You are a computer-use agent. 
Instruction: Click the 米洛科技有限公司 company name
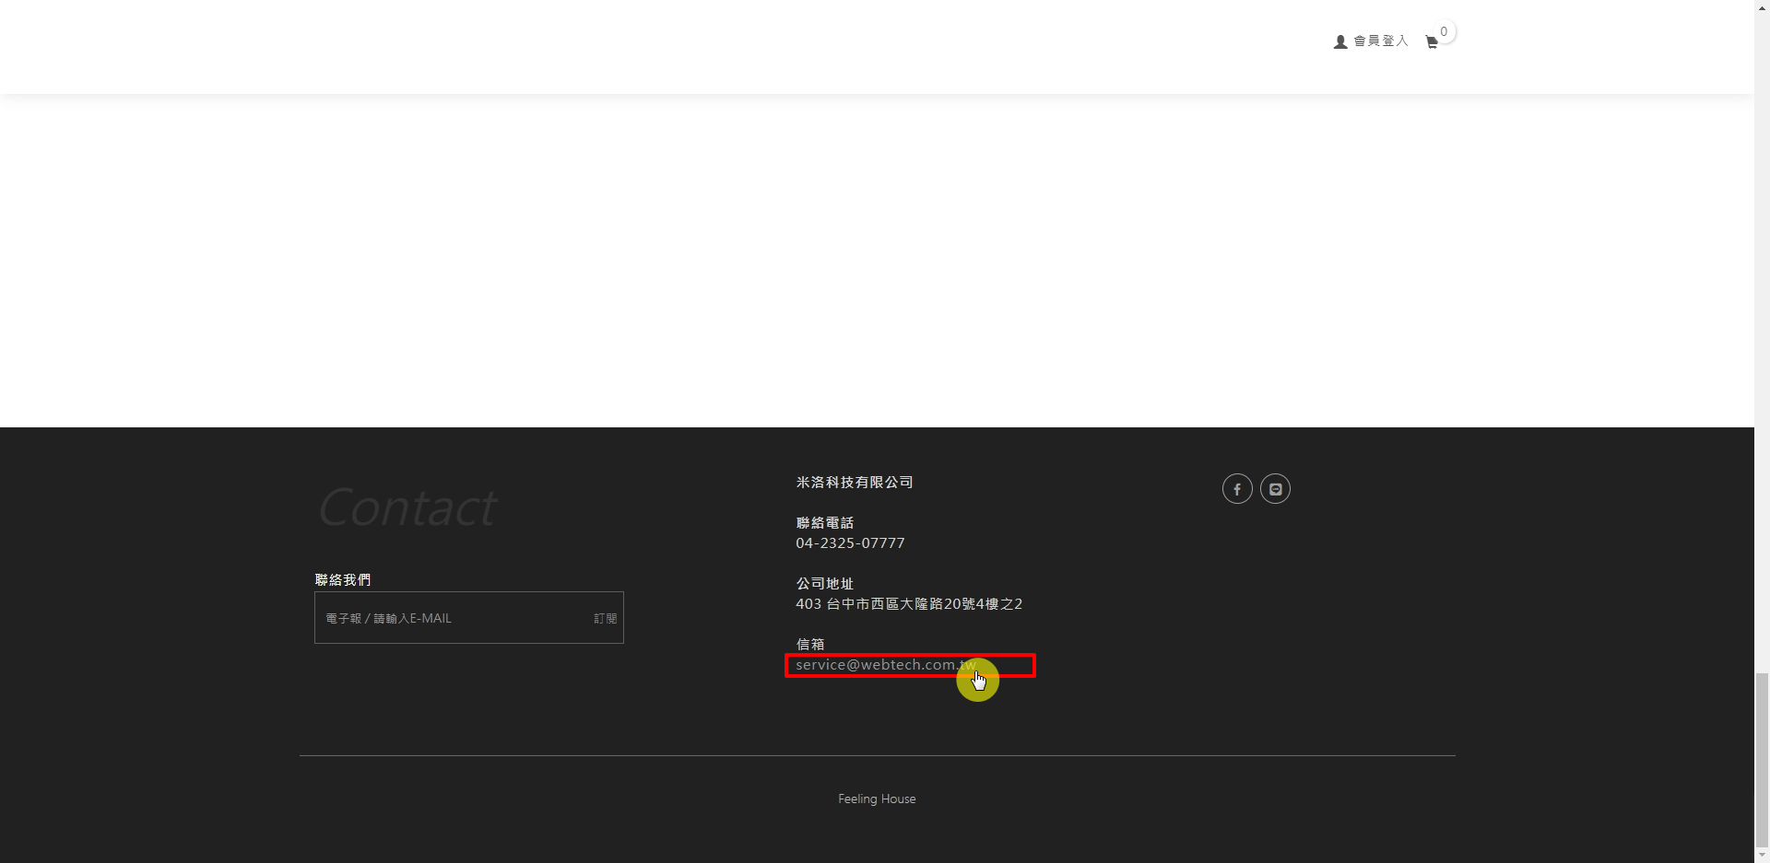(x=855, y=483)
